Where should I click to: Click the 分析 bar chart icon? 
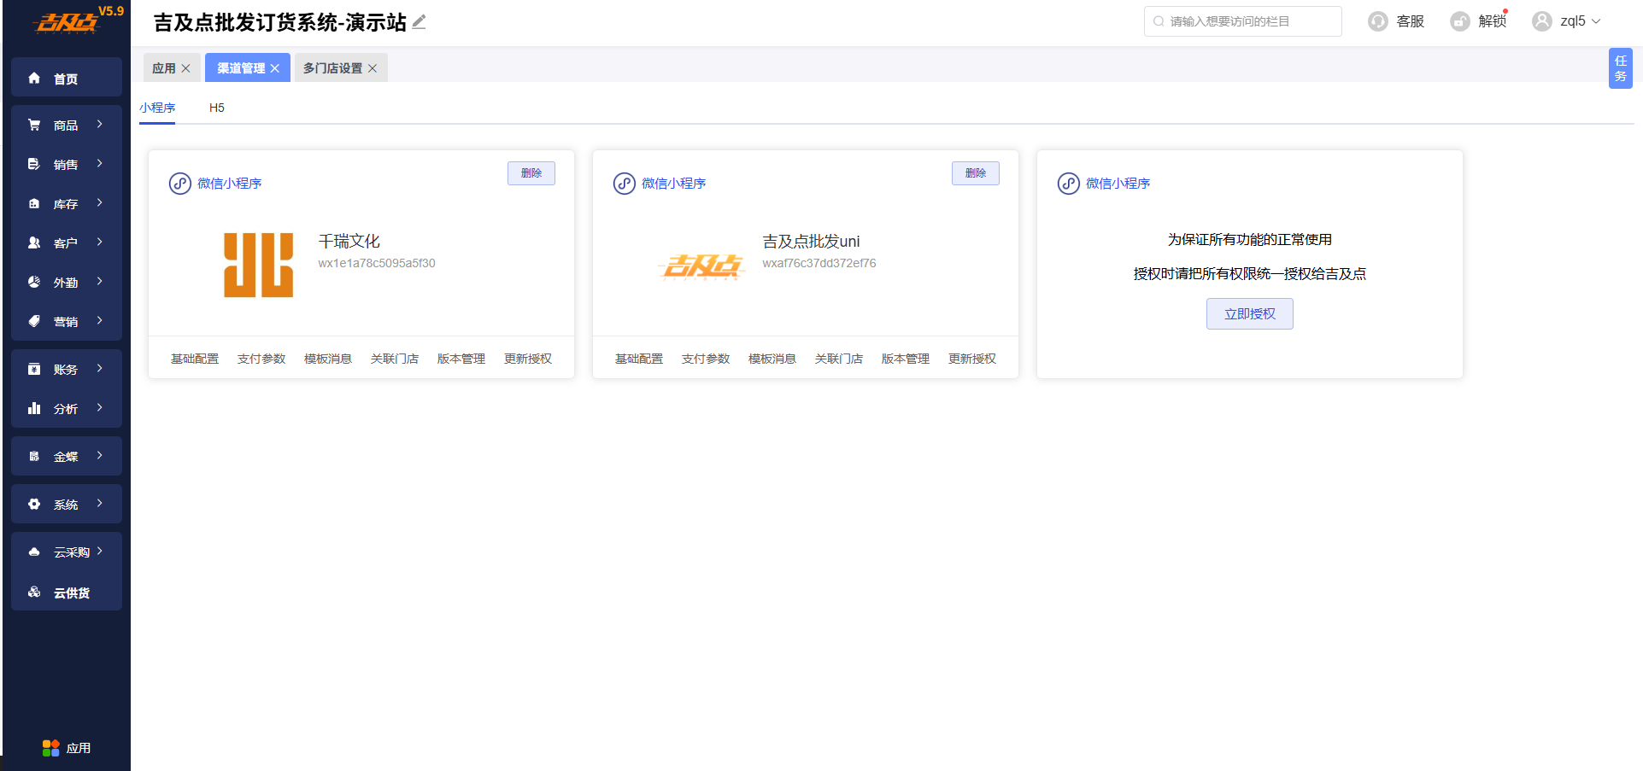(x=34, y=408)
